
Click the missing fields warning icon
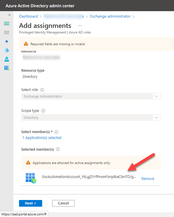pos(26,44)
